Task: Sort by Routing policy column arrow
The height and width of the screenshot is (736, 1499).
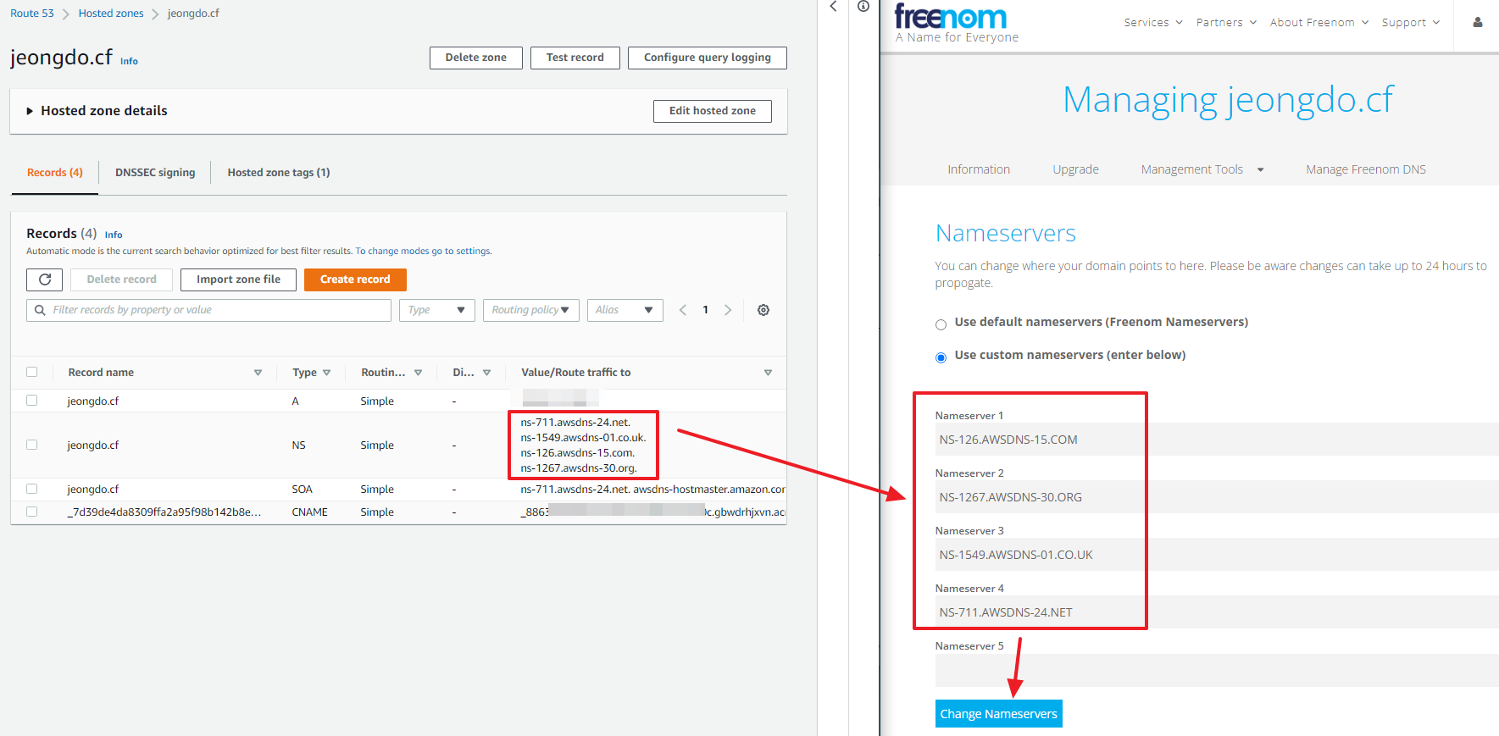Action: tap(419, 373)
